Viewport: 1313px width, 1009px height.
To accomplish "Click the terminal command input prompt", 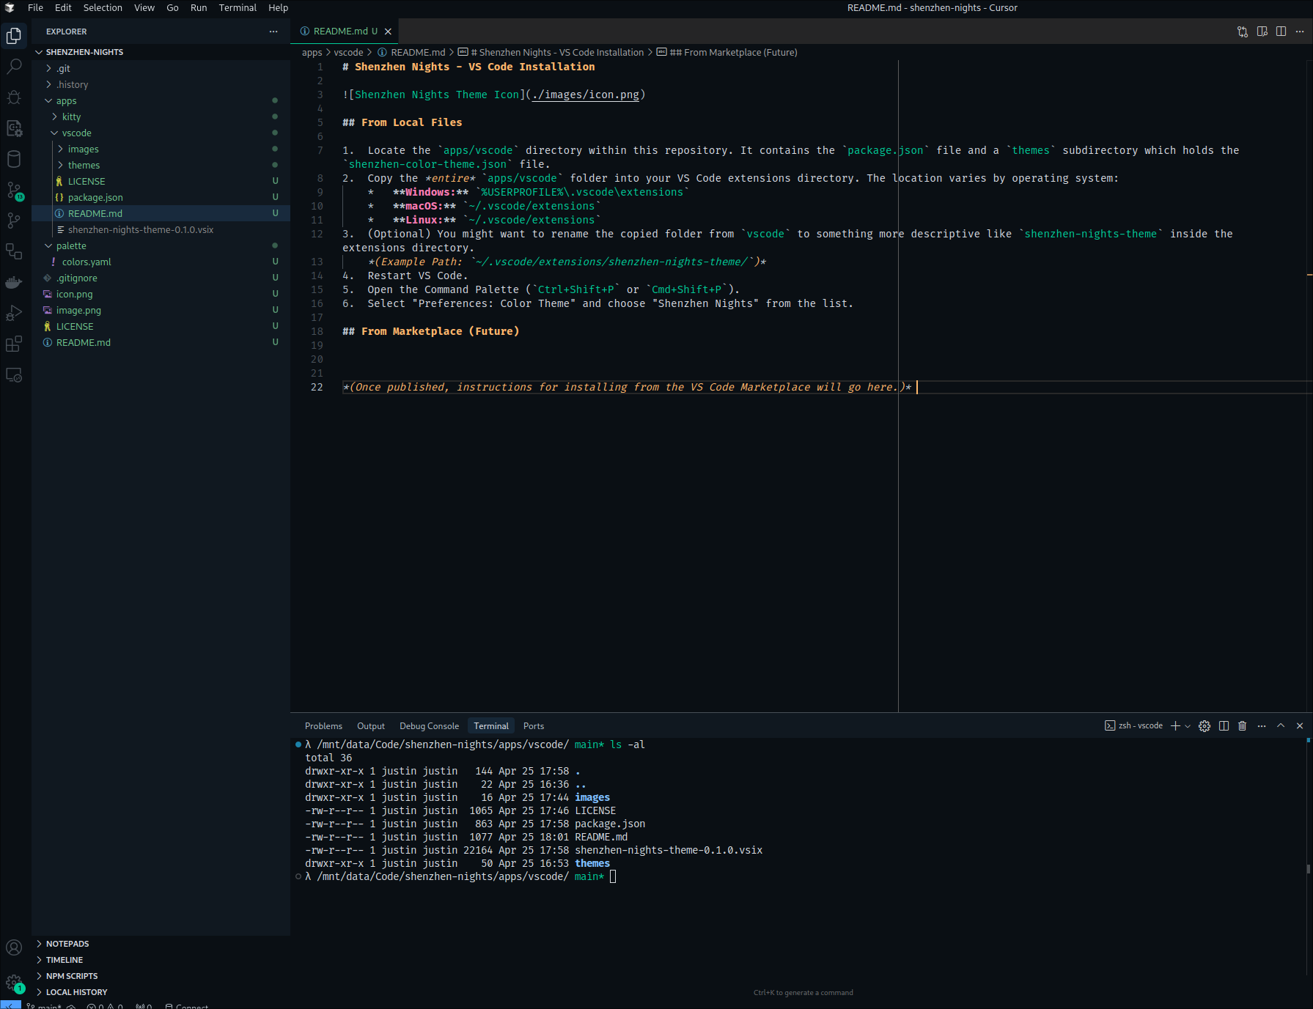I will coord(613,876).
